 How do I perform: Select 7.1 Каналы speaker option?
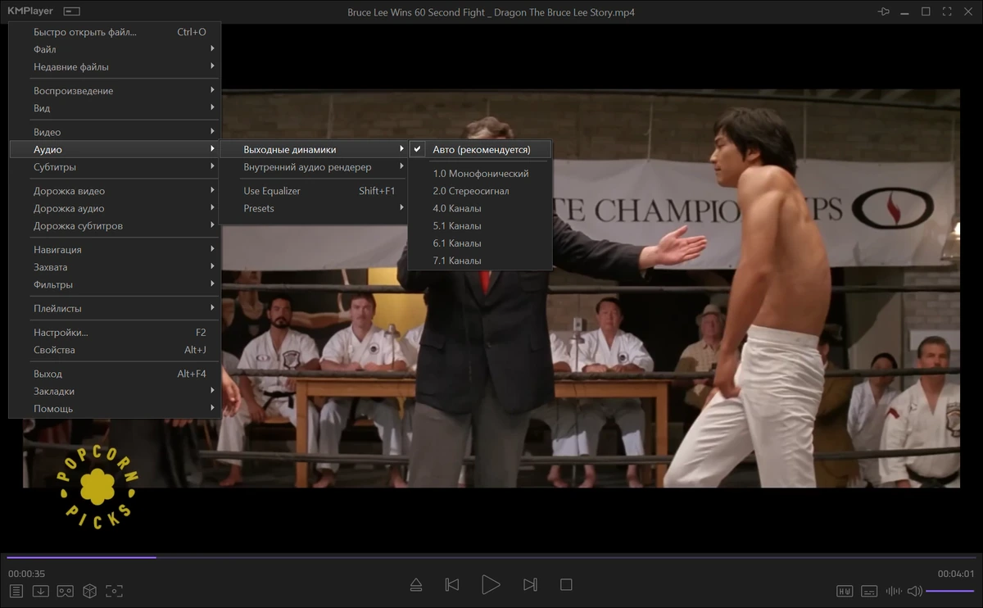tap(481, 261)
